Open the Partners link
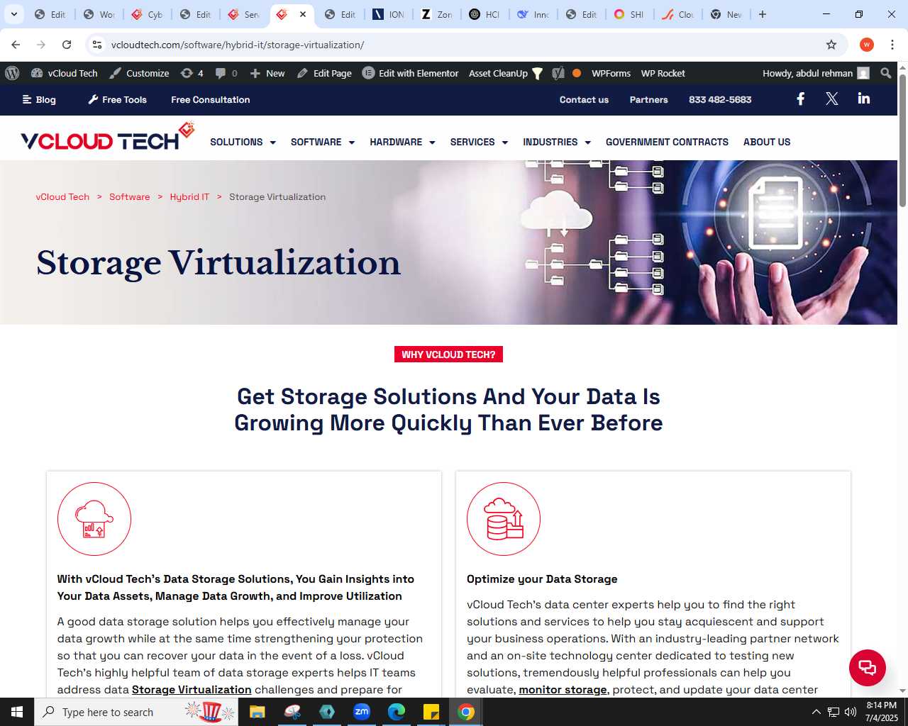Image resolution: width=908 pixels, height=726 pixels. click(648, 100)
